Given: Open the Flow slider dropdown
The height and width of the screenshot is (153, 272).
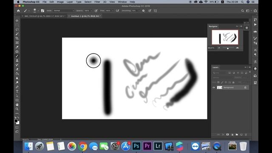Looking at the screenshot, I should [113, 11].
